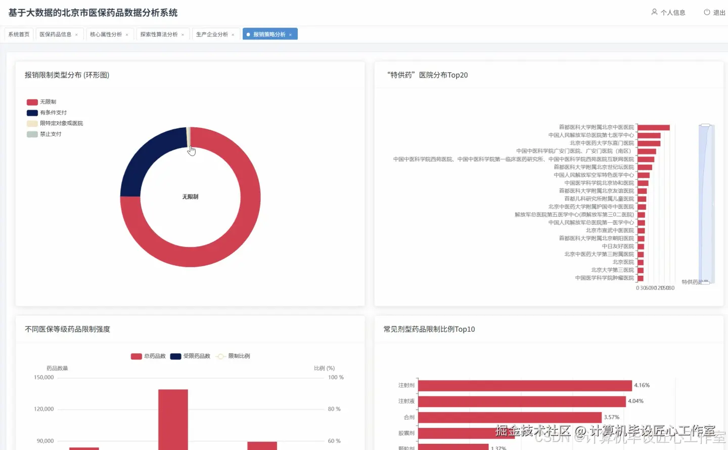Image resolution: width=728 pixels, height=450 pixels.
Task: Open the 医保药品信息 tab
Action: pyautogui.click(x=56, y=34)
